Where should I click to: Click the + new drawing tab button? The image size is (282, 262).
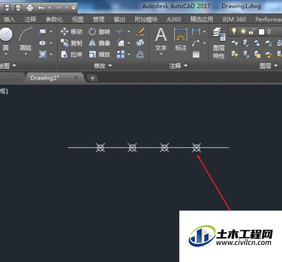92,78
